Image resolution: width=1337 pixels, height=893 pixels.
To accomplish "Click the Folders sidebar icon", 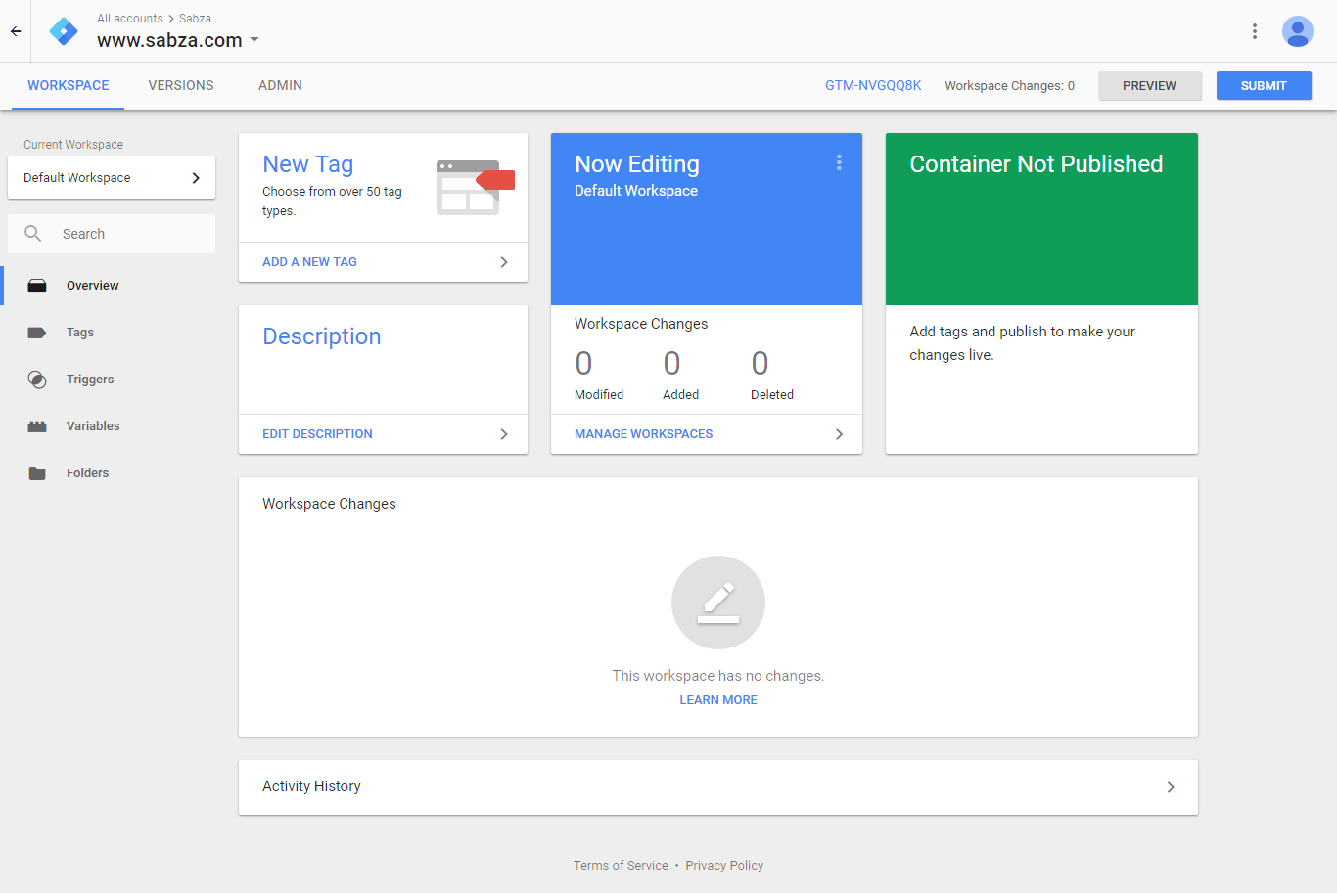I will (x=37, y=473).
